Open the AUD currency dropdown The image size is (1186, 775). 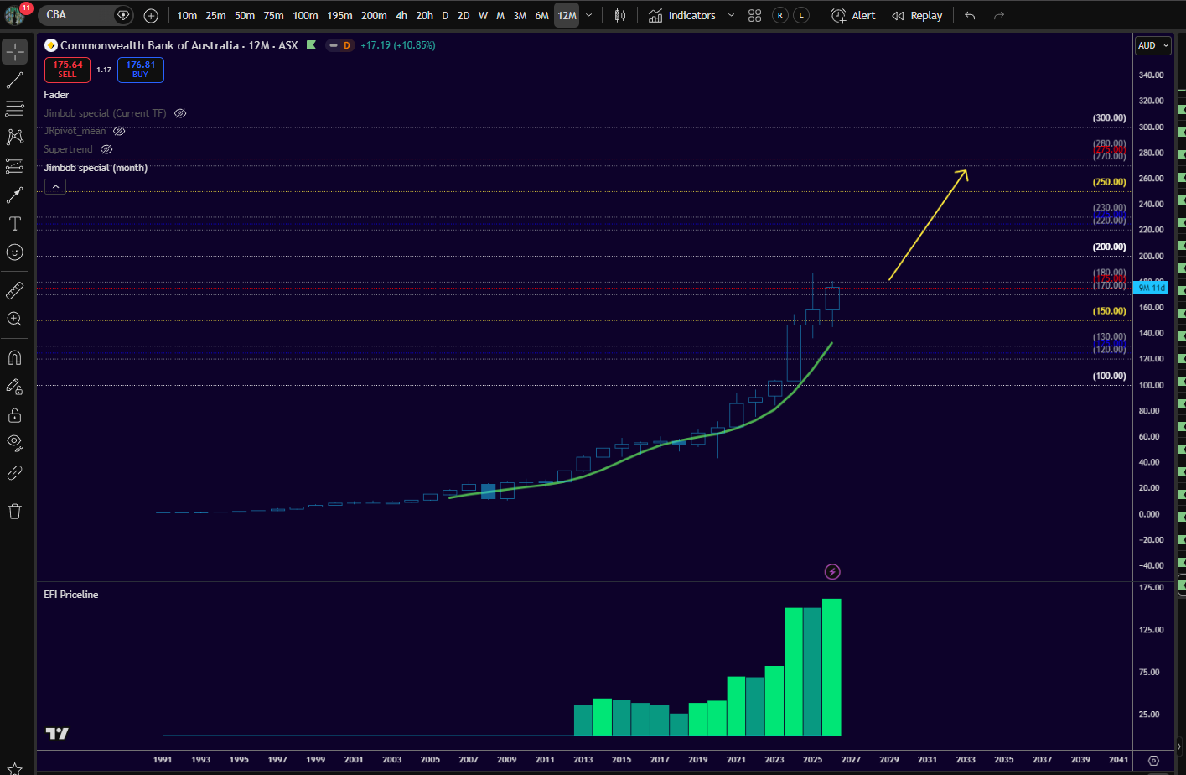coord(1153,45)
